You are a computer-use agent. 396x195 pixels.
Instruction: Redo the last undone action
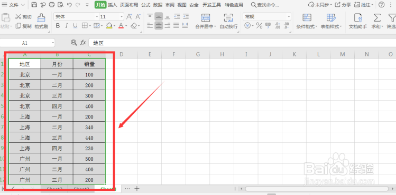[78, 5]
